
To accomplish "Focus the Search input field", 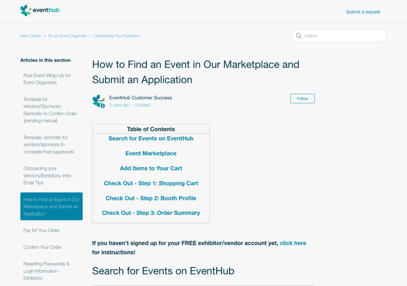I will coord(339,36).
